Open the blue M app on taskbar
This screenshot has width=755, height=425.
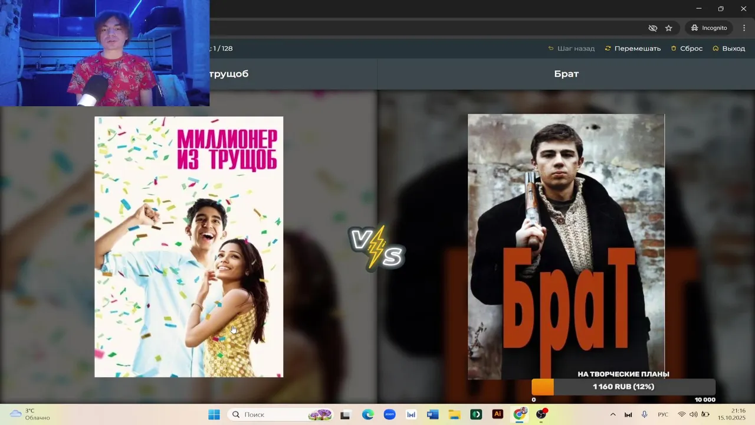coord(411,414)
